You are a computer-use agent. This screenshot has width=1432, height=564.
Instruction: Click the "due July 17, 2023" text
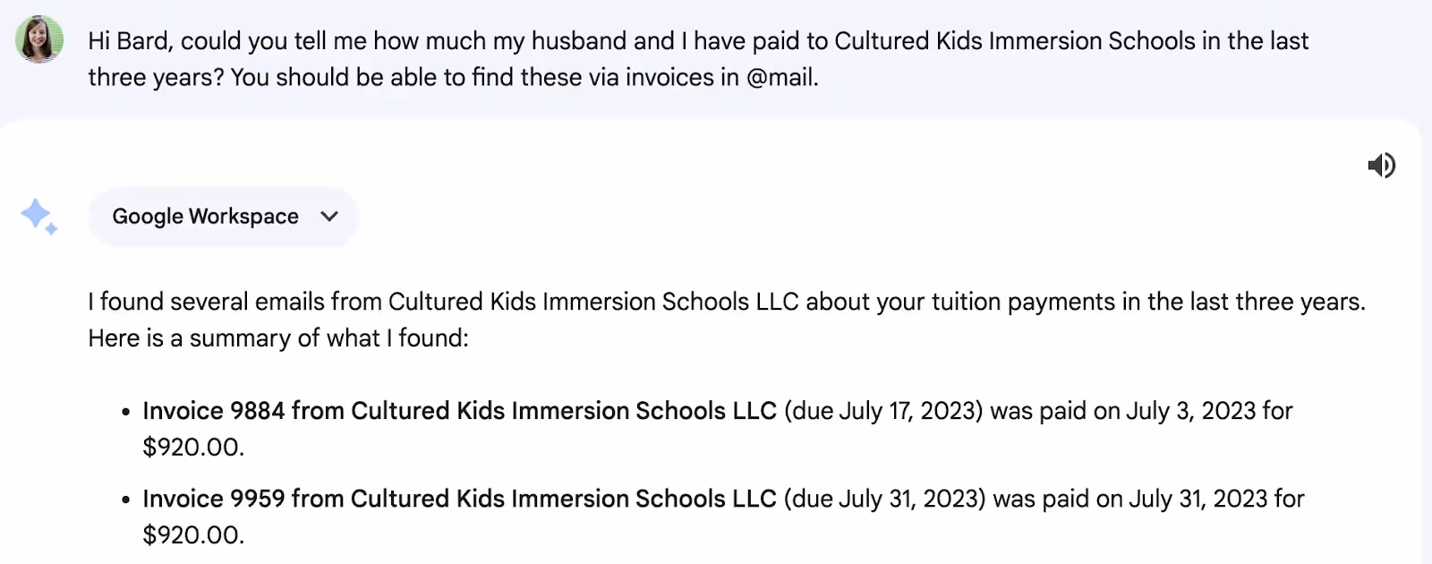point(883,411)
